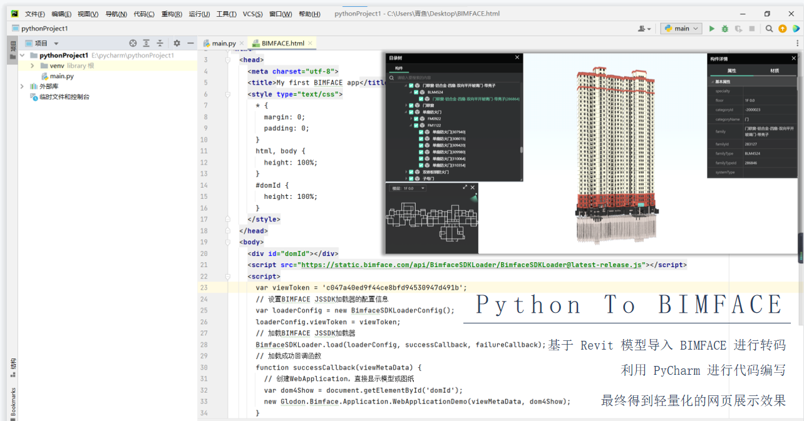
Task: Toggle checkbox for the FM0922 node
Action: (416, 119)
